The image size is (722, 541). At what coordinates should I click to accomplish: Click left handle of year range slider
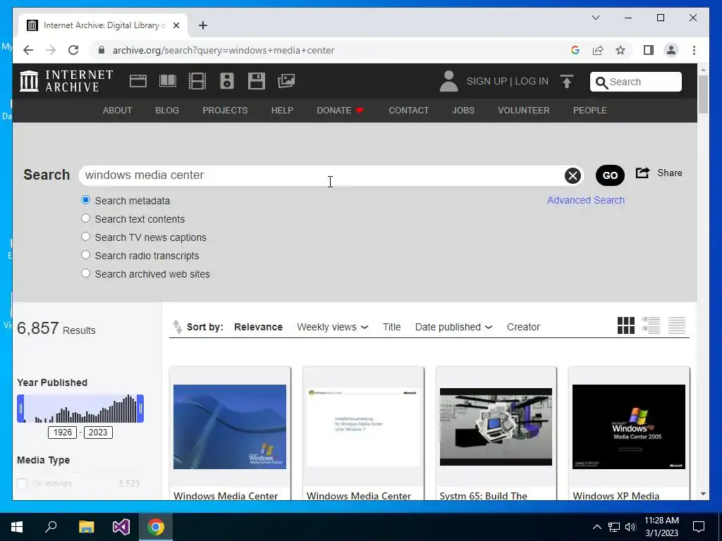coord(20,409)
